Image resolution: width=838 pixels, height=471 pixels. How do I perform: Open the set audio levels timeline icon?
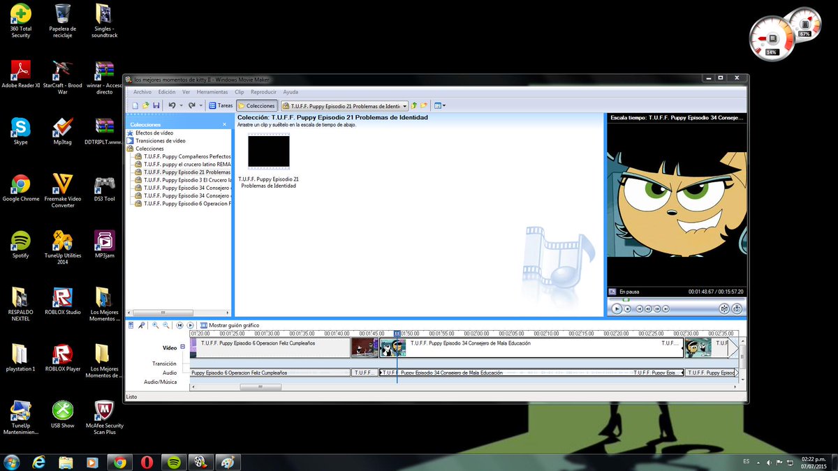(131, 325)
